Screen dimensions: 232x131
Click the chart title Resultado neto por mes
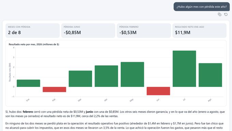[34, 44]
